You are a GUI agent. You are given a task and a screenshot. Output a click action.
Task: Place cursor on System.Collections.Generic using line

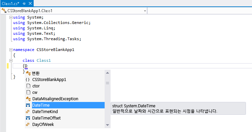coord(52,23)
